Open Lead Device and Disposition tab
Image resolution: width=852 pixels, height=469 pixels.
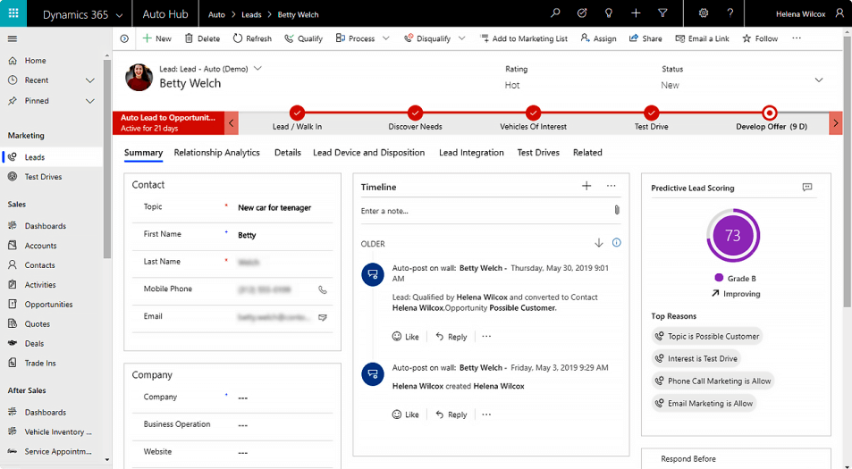369,153
